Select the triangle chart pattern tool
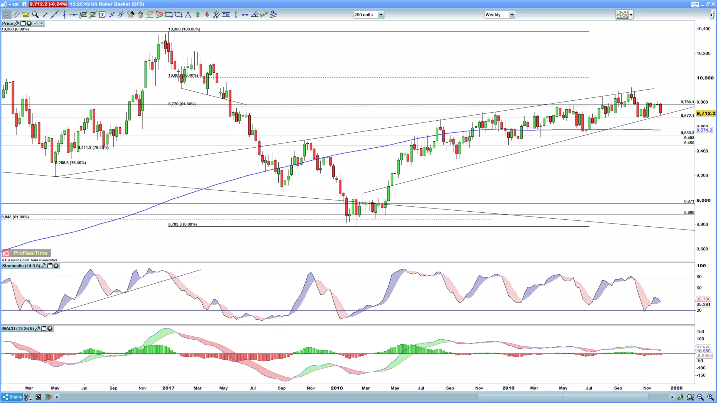The width and height of the screenshot is (717, 403). pyautogui.click(x=159, y=14)
